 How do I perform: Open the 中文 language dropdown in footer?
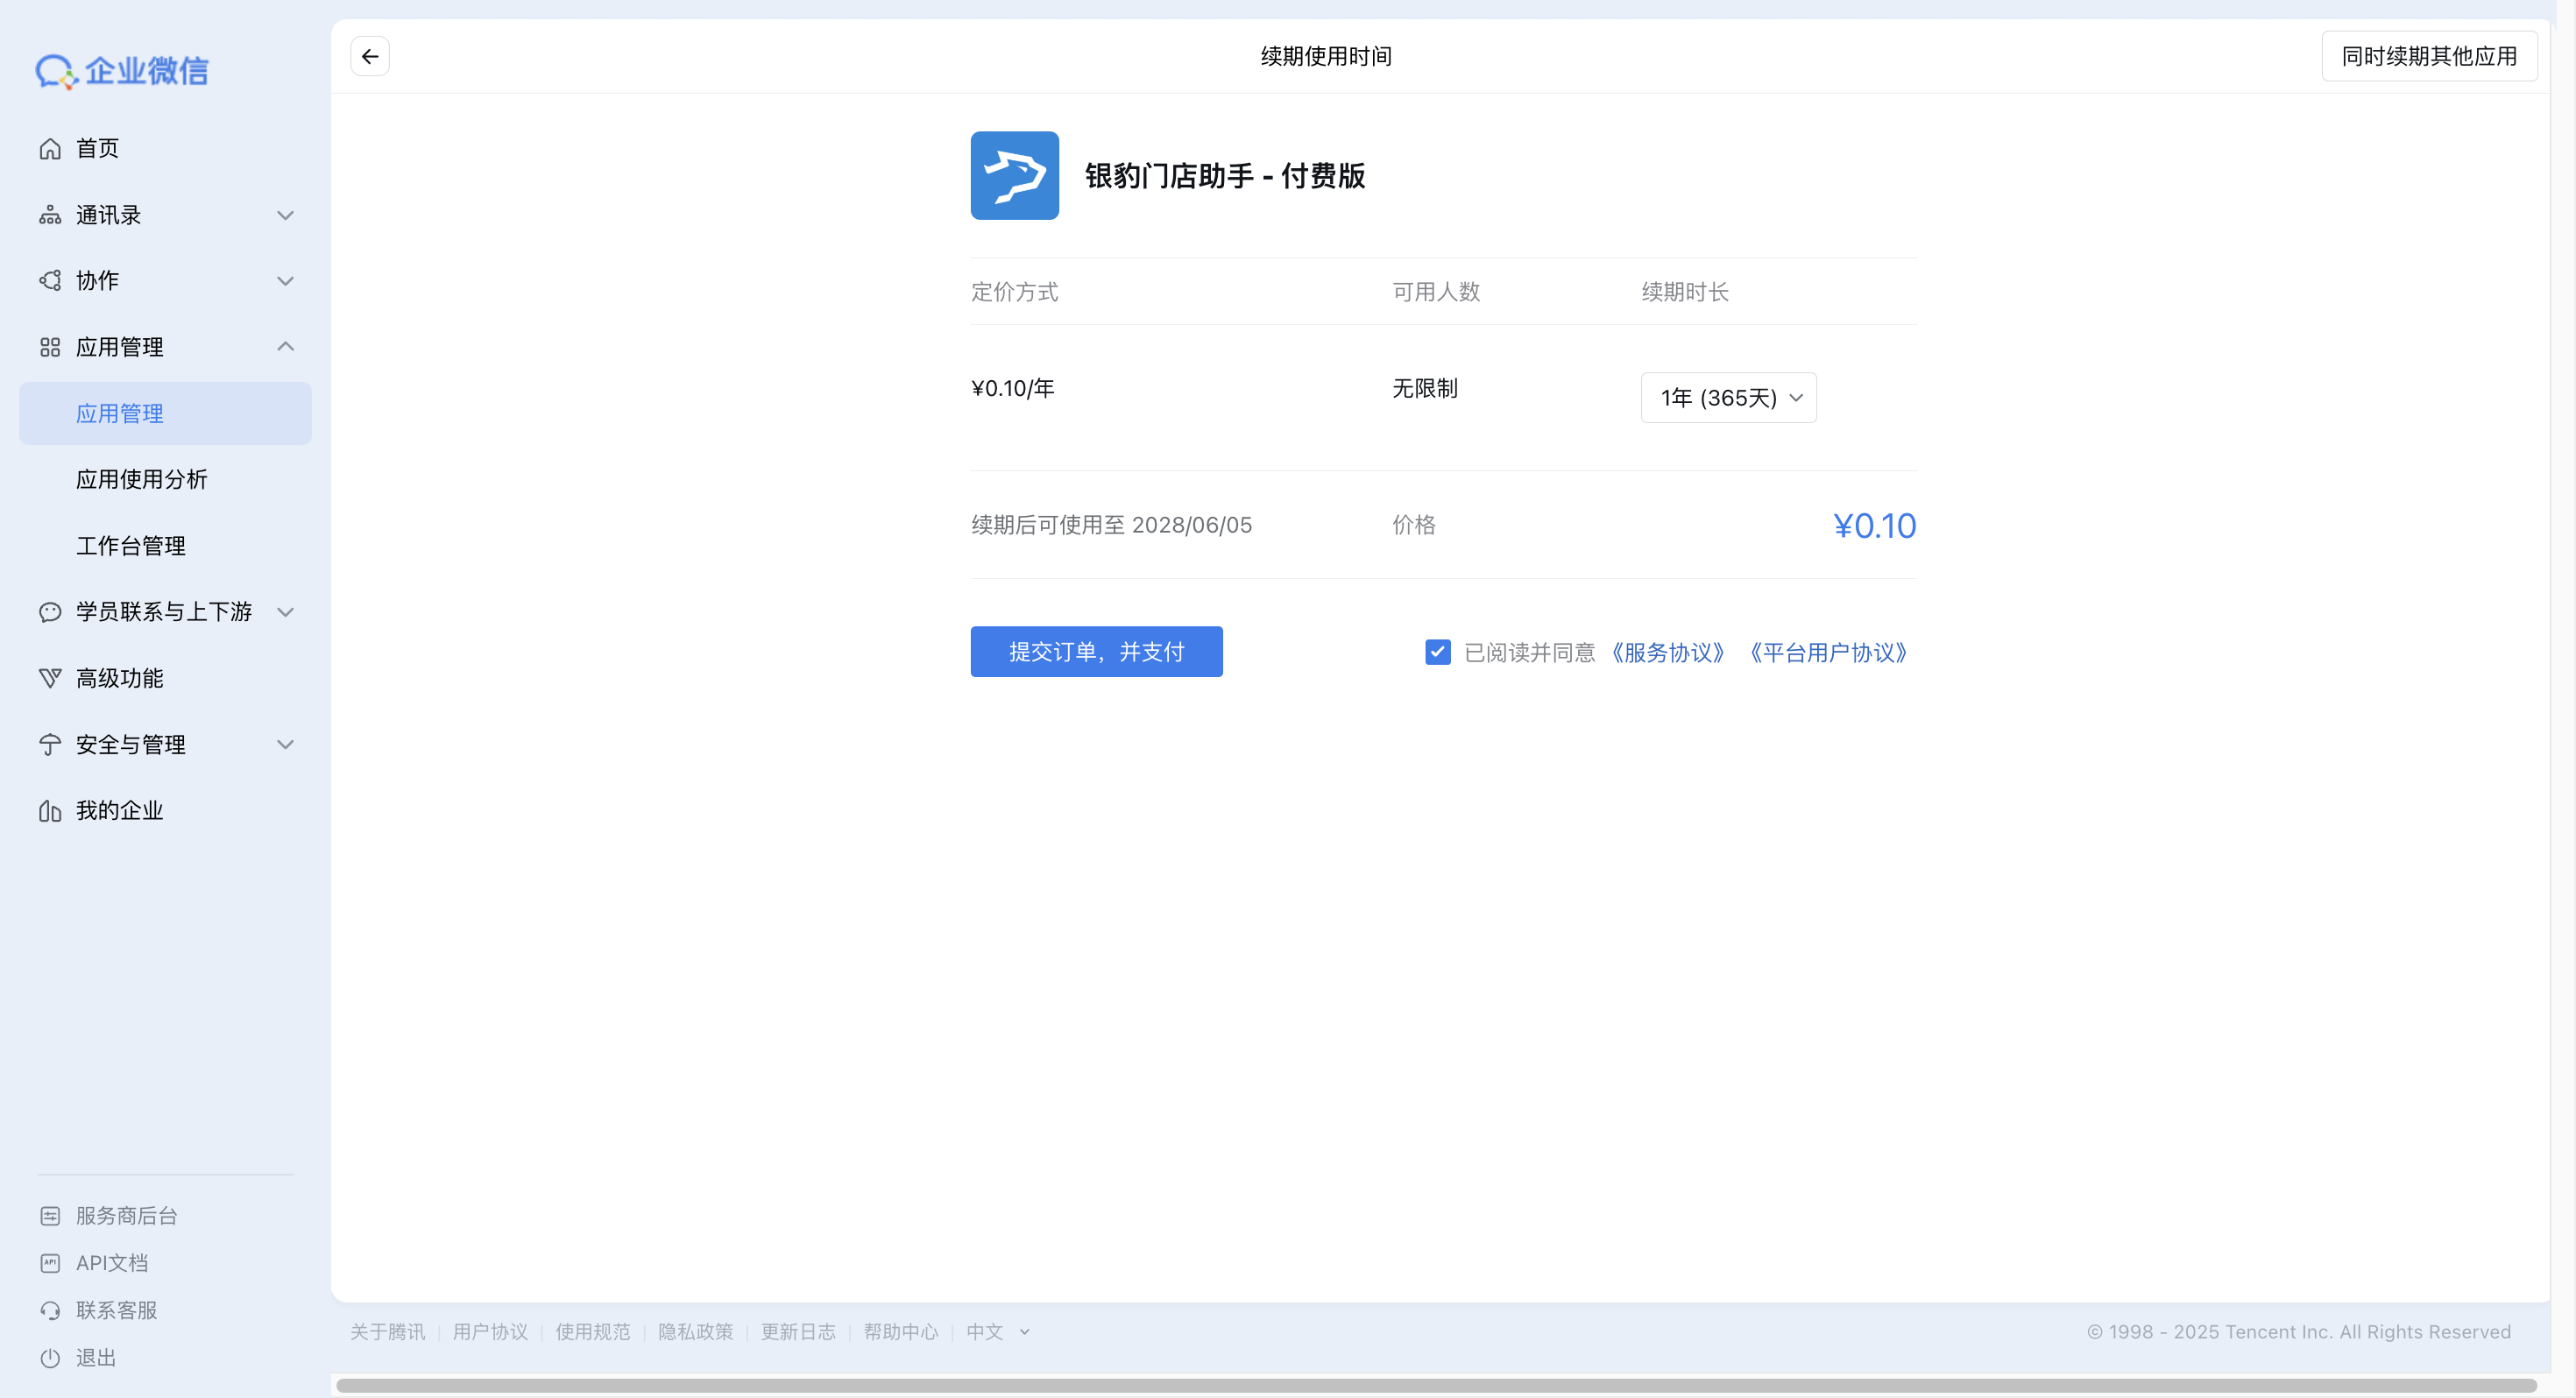point(997,1332)
